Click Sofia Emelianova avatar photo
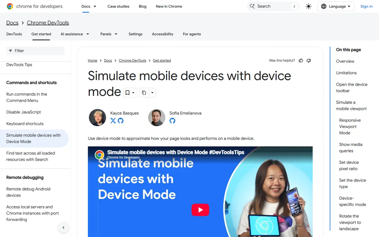The image size is (379, 237). 157,118
